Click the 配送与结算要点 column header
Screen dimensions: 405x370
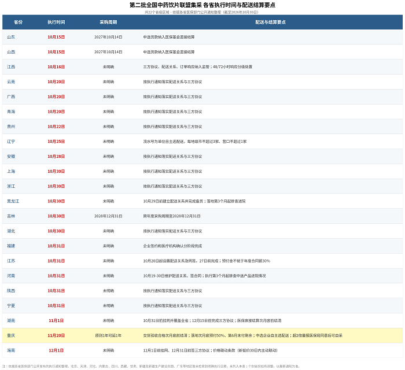tap(270, 22)
